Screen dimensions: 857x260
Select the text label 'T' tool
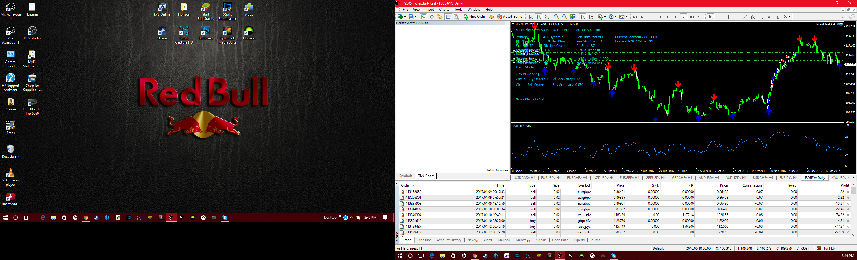click(777, 17)
